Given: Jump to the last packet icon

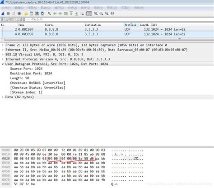Looking at the screenshot, I should point(77,14).
